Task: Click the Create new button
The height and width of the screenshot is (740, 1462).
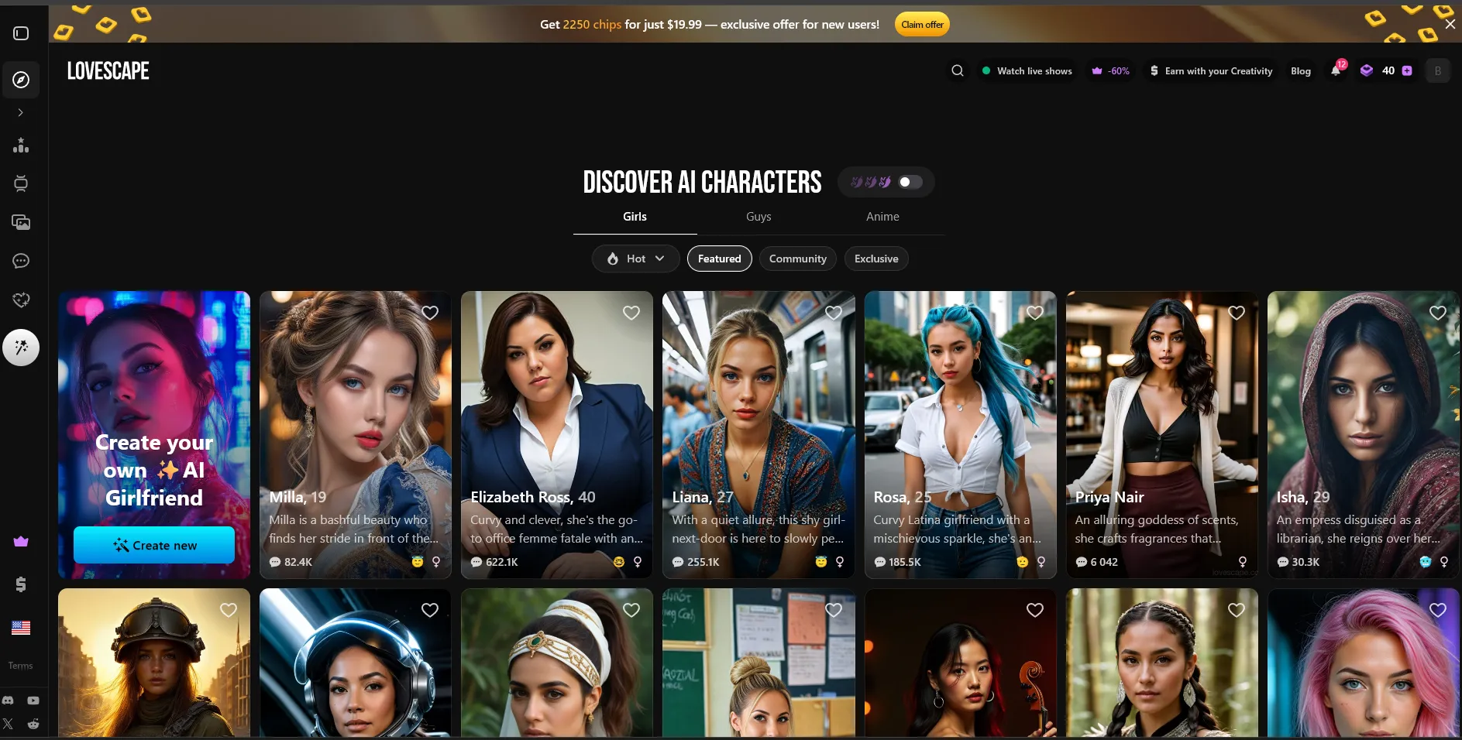Action: point(154,545)
